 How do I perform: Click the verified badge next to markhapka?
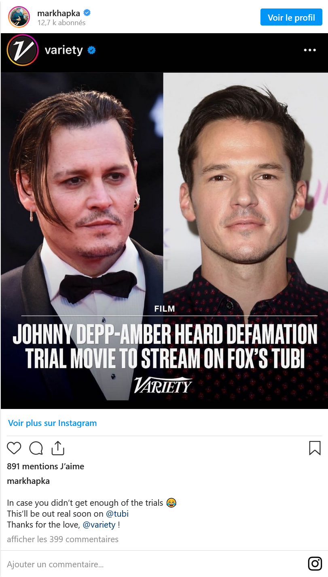[87, 13]
